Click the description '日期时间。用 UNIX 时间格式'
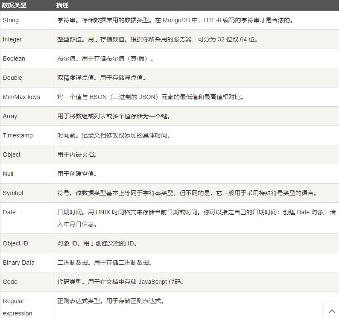Viewport: 339px width, 318px height. click(x=196, y=218)
